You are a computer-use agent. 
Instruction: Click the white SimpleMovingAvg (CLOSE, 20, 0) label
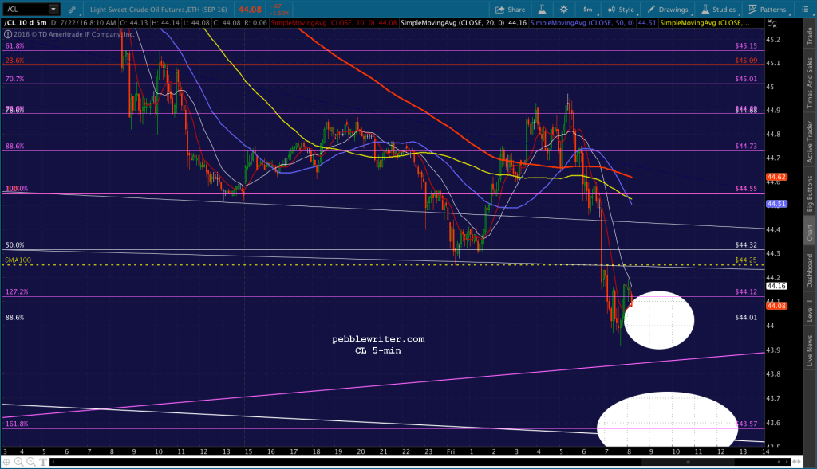[452, 23]
